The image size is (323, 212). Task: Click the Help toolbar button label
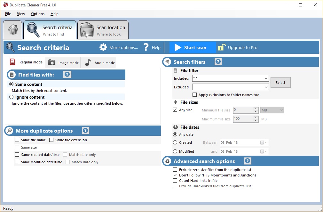(x=156, y=47)
